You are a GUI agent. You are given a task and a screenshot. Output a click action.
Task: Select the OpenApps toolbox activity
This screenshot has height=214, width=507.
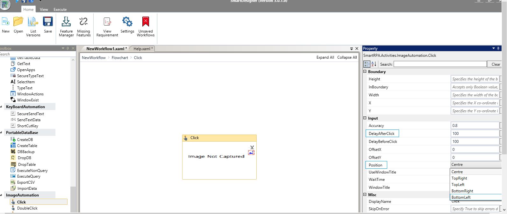coord(26,70)
